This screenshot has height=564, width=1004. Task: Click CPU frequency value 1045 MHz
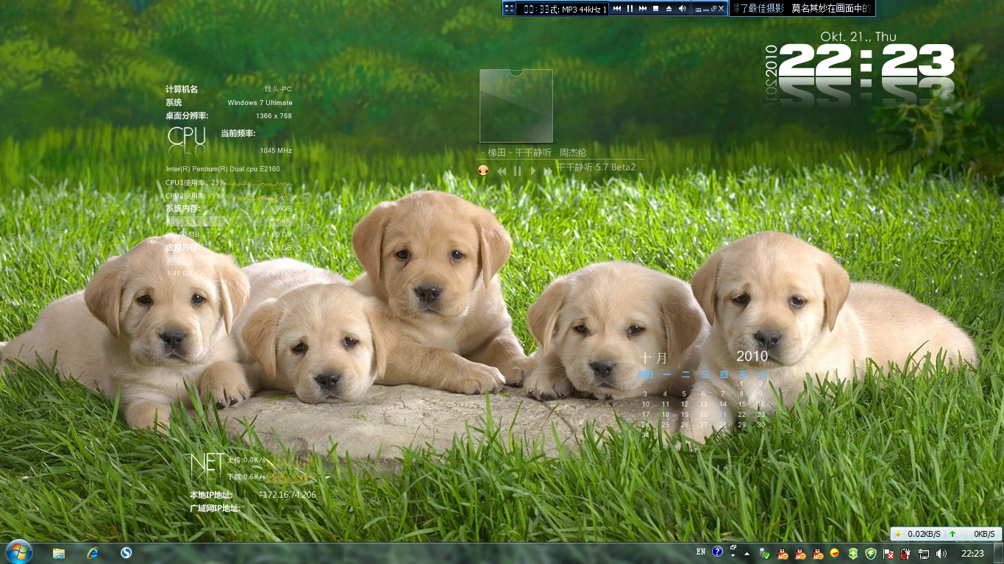[x=276, y=151]
